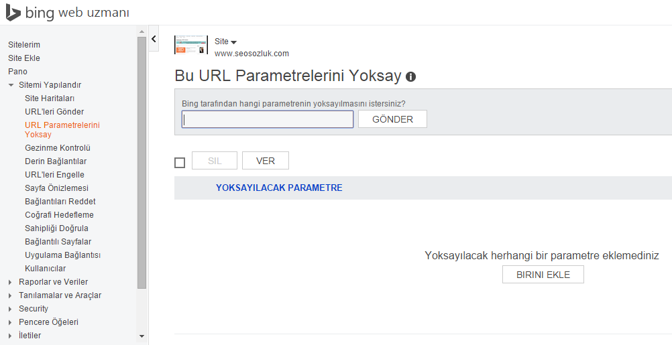
Task: Expand Pencere Öğeleri section
Action: pos(11,322)
